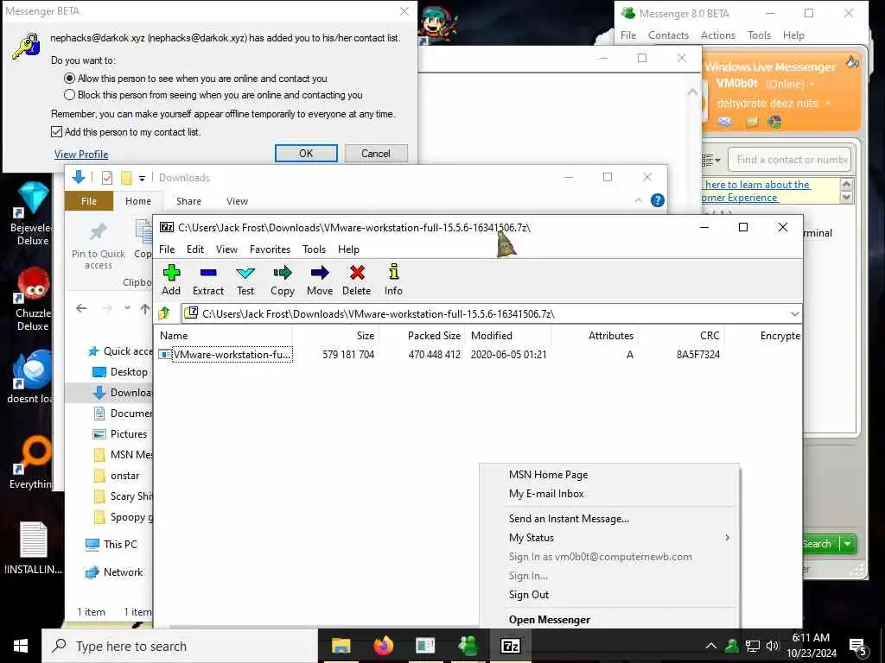Click Cancel in the Messenger dialog
This screenshot has height=663, width=885.
point(376,154)
